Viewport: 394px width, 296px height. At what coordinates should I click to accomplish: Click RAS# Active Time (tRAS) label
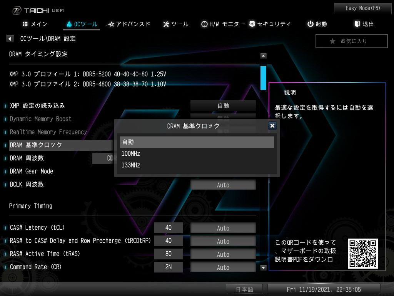click(x=45, y=254)
